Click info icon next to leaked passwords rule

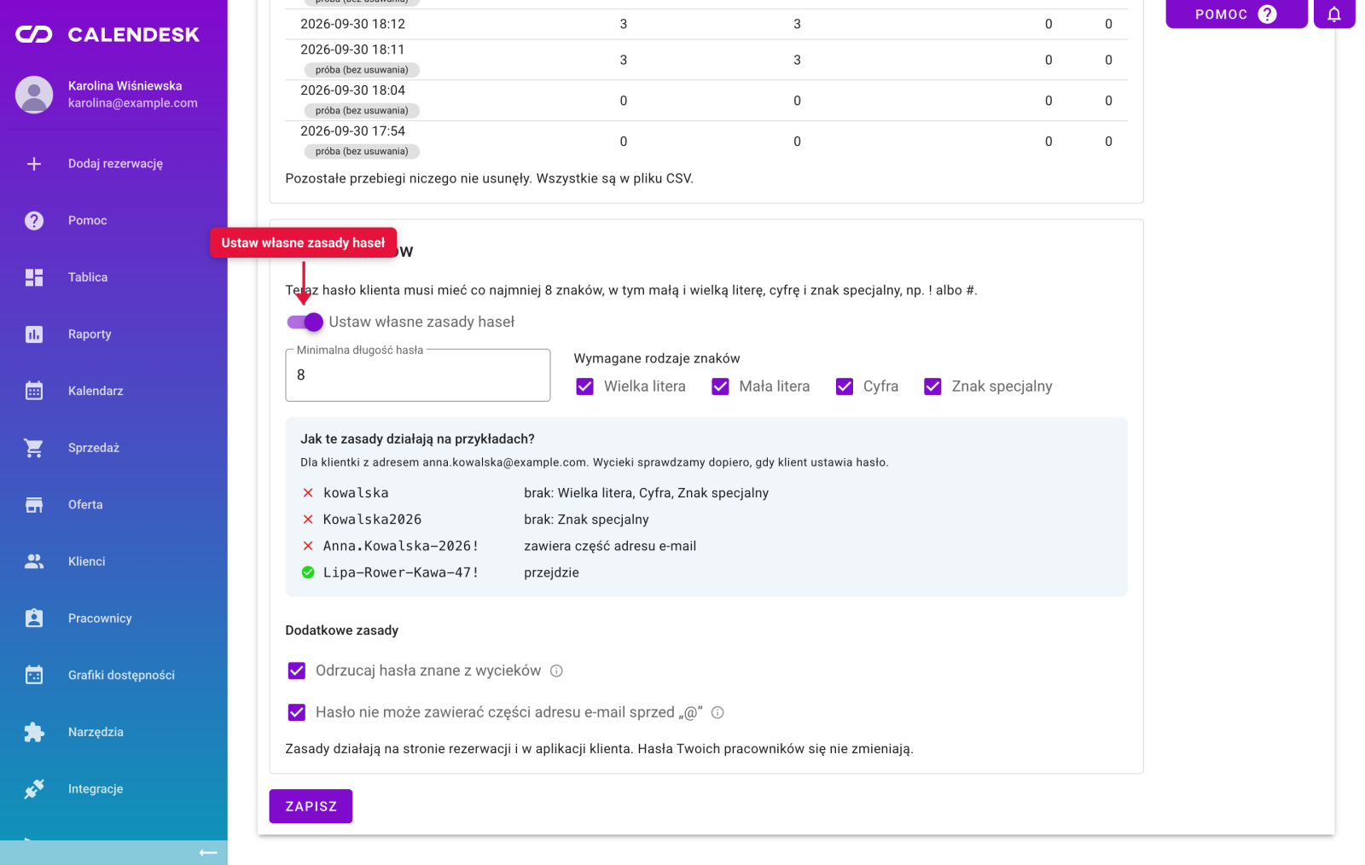point(556,671)
